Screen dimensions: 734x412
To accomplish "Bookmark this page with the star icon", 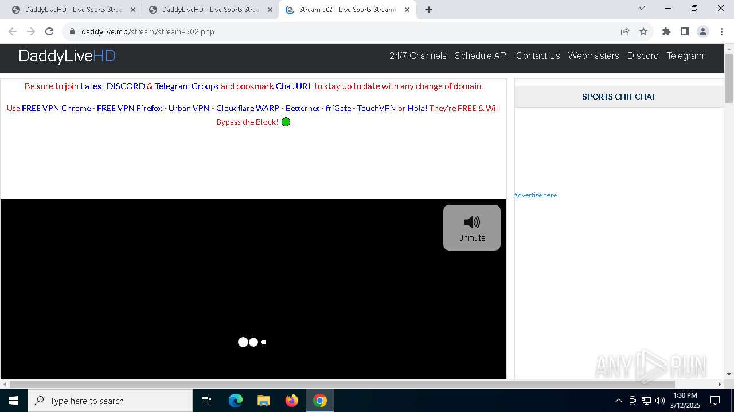I will coord(643,31).
